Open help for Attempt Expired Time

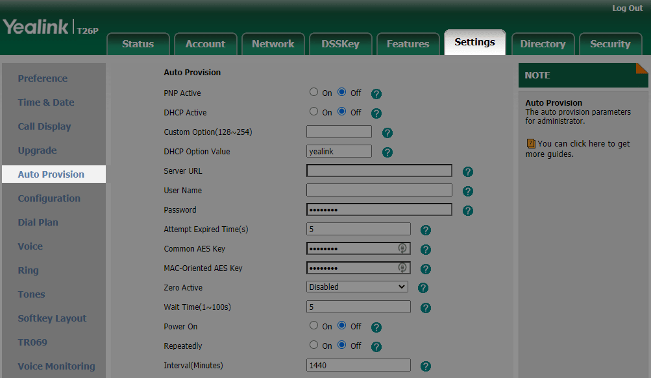(426, 230)
